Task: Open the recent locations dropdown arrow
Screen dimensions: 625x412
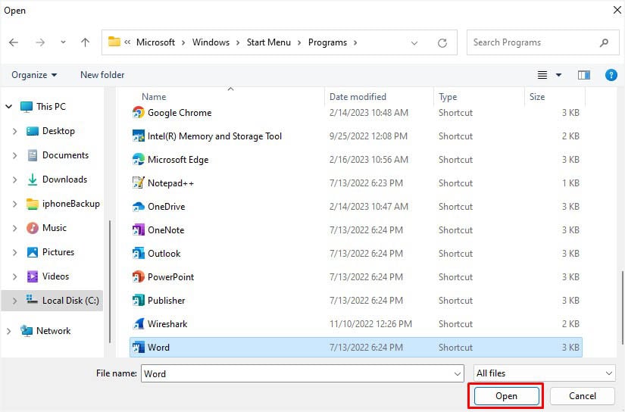Action: pos(63,42)
